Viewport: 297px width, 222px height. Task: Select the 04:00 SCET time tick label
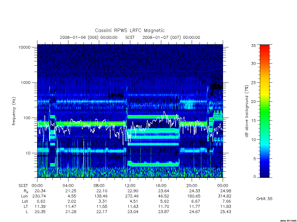(x=68, y=186)
